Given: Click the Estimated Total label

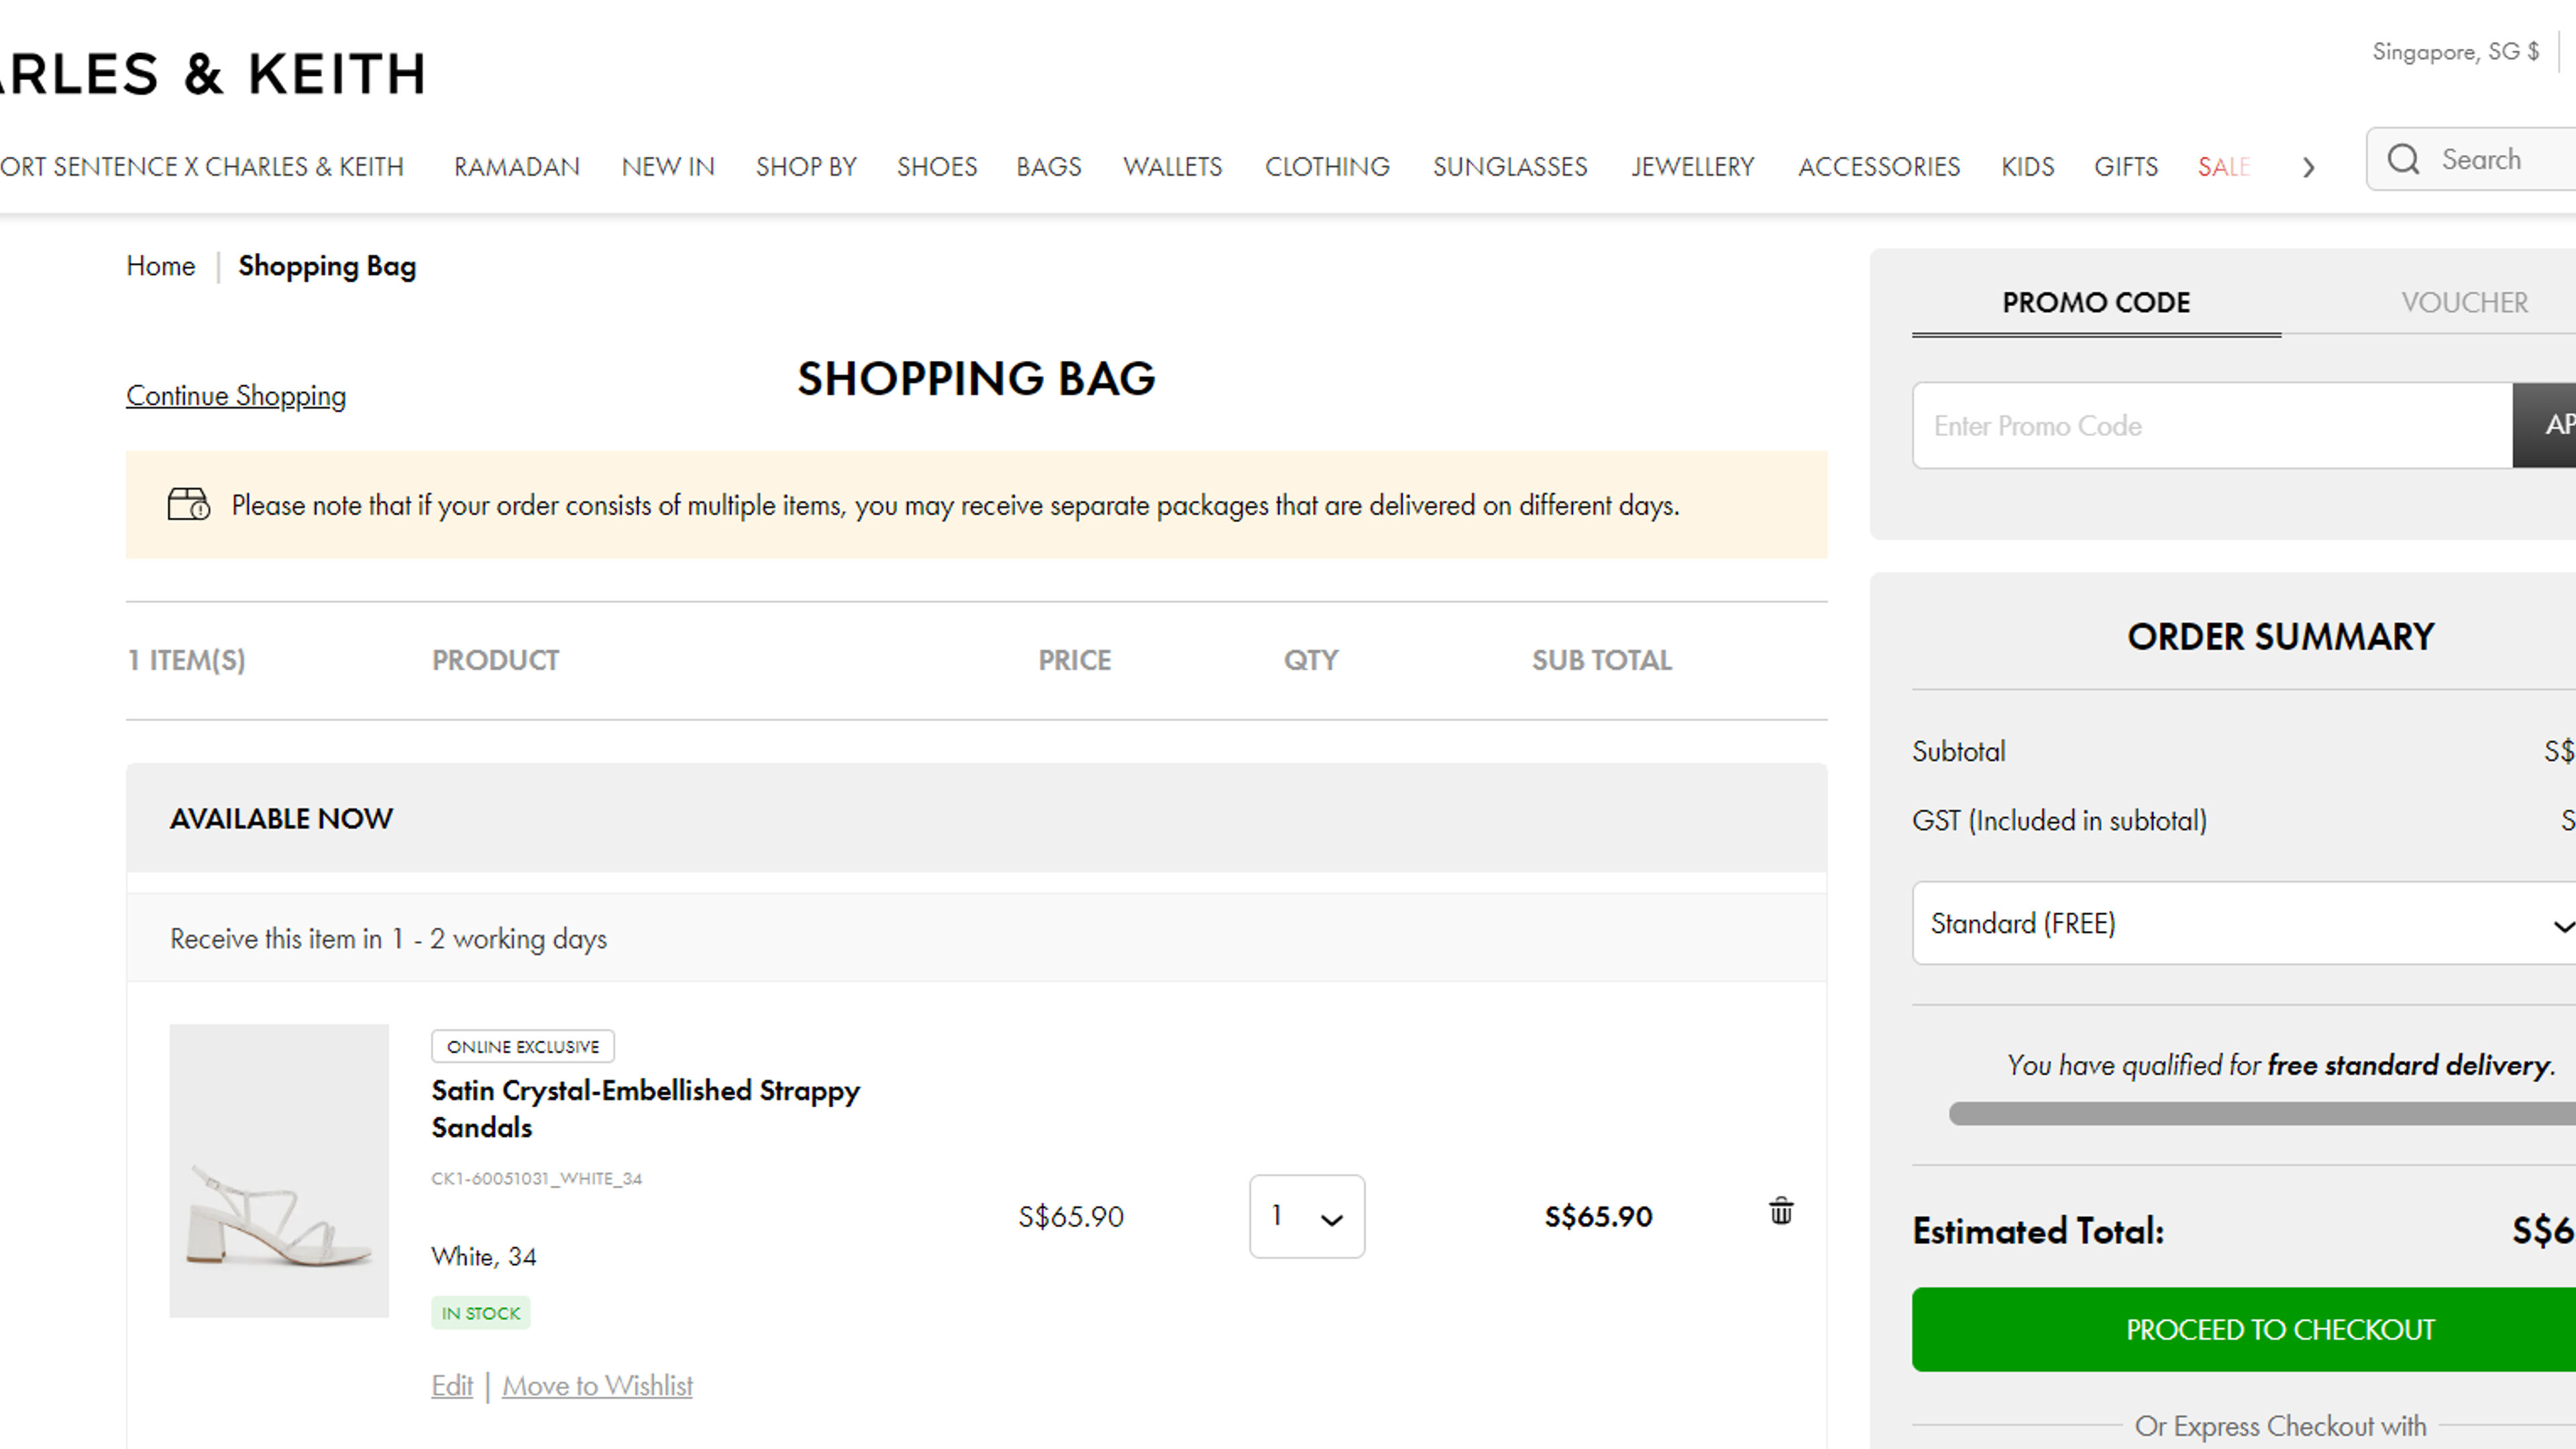Looking at the screenshot, I should 2038,1230.
